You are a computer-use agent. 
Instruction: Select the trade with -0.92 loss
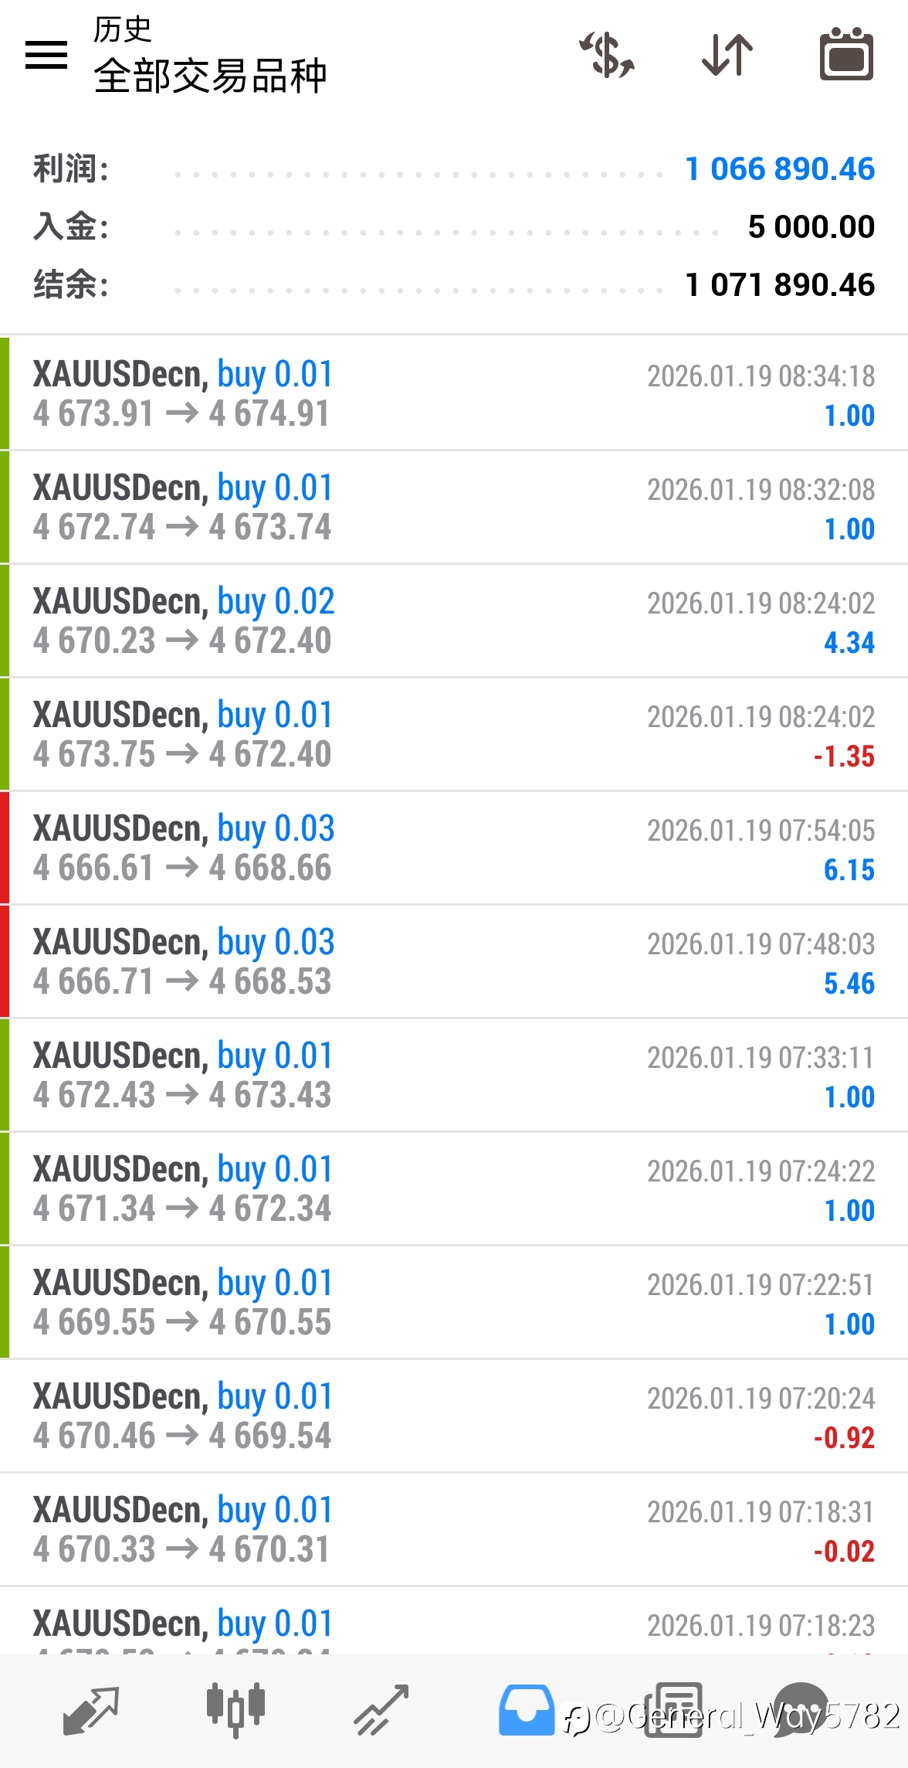point(454,1416)
